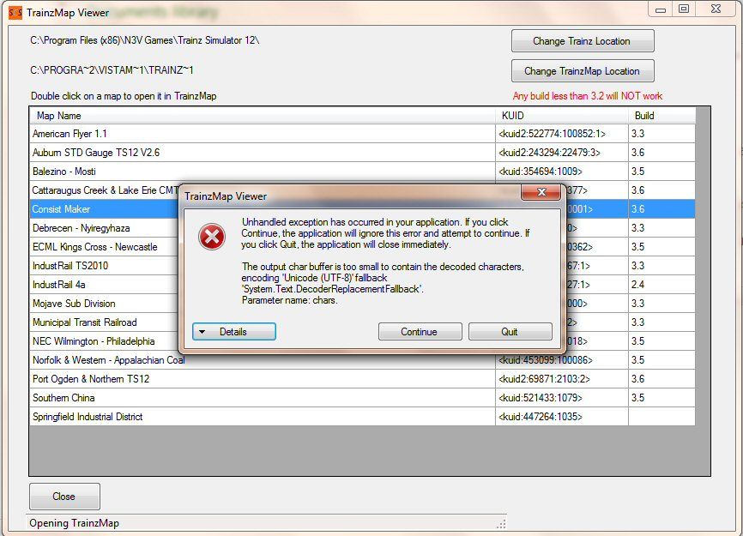Image resolution: width=743 pixels, height=536 pixels.
Task: Click Change TrainzMap Location button
Action: [583, 71]
